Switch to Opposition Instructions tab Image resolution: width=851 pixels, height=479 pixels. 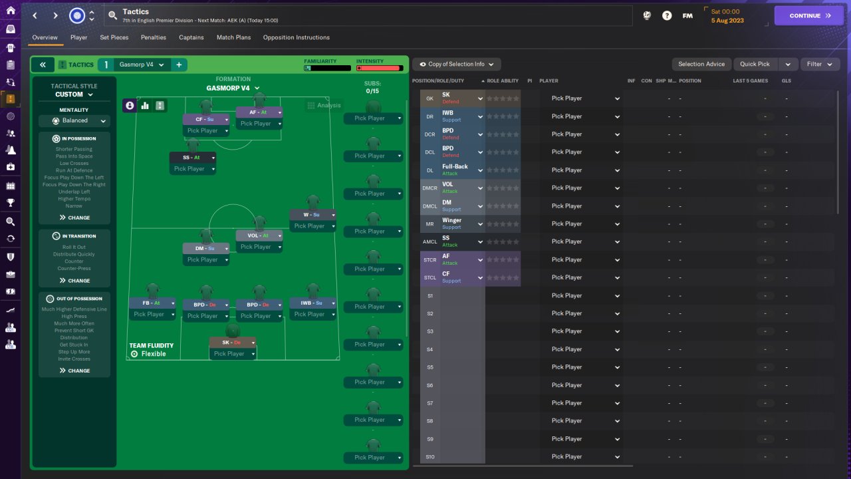coord(297,37)
